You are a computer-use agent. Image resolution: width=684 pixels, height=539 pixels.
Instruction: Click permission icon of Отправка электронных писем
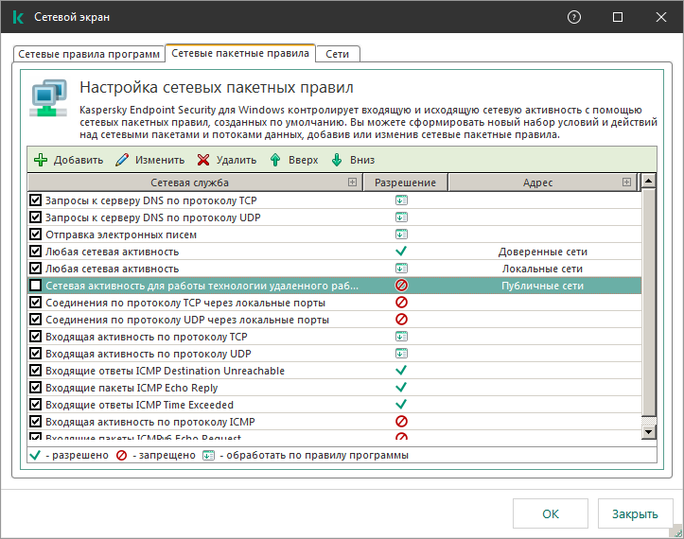pos(401,235)
